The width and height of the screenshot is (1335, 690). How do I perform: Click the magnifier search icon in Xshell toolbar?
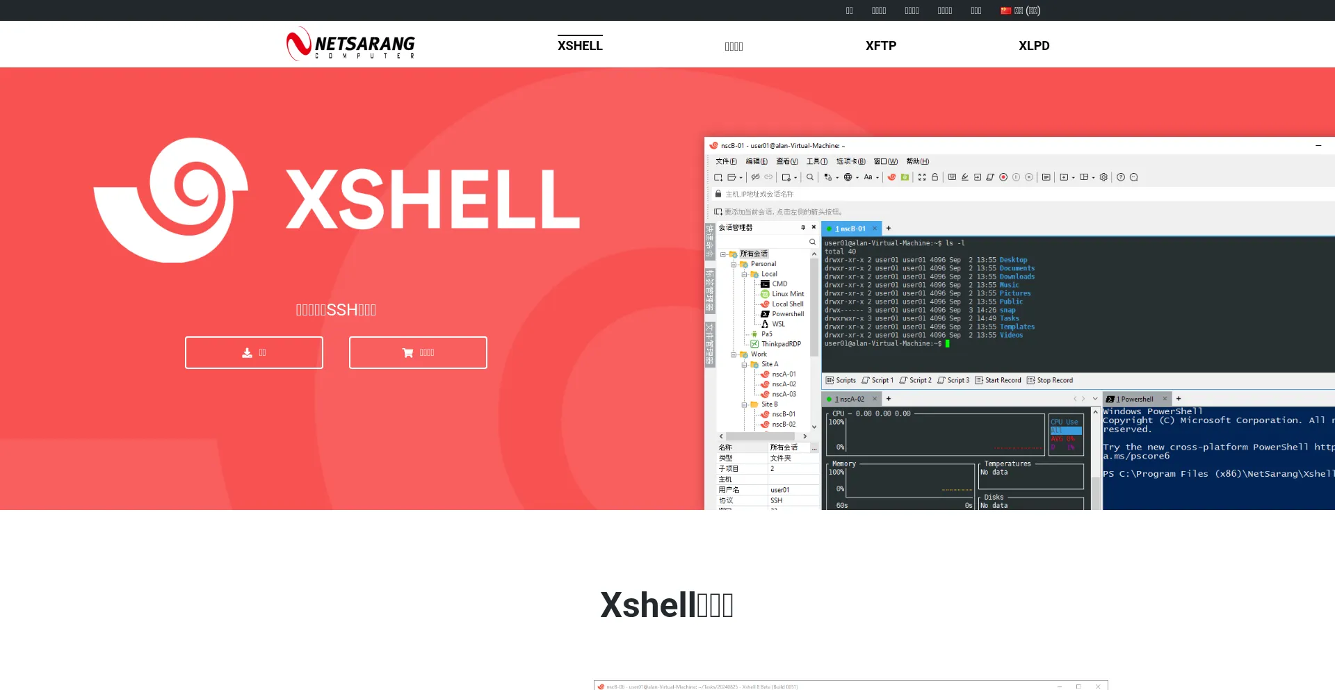tap(810, 177)
